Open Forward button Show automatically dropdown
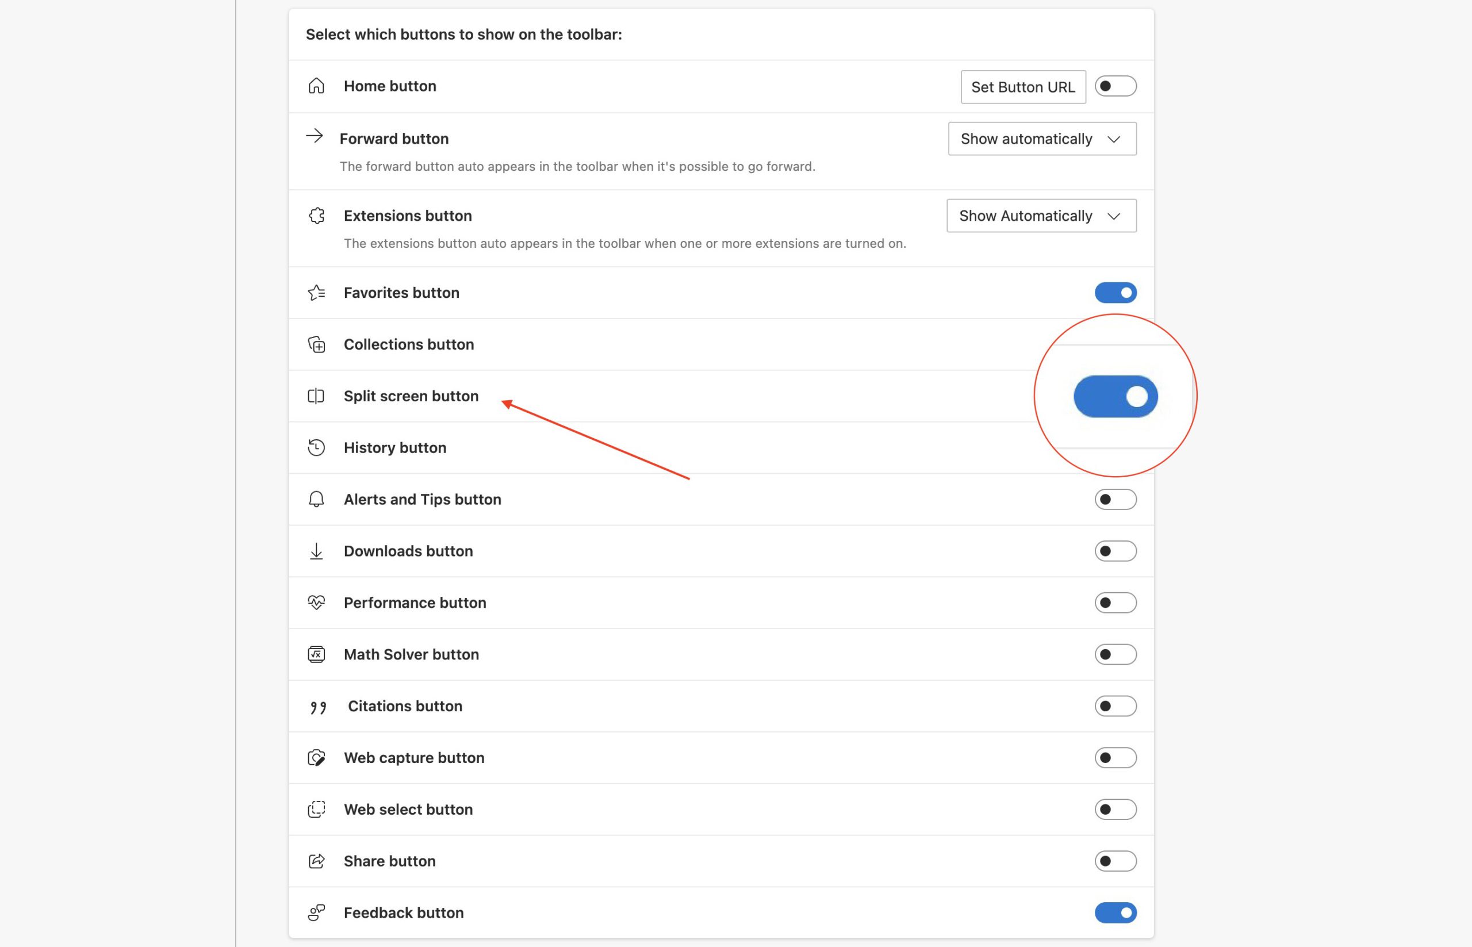This screenshot has height=947, width=1472. (1041, 139)
